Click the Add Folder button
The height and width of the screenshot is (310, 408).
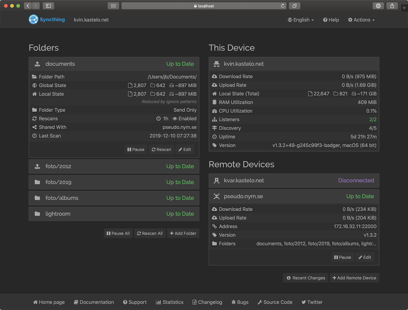click(183, 233)
